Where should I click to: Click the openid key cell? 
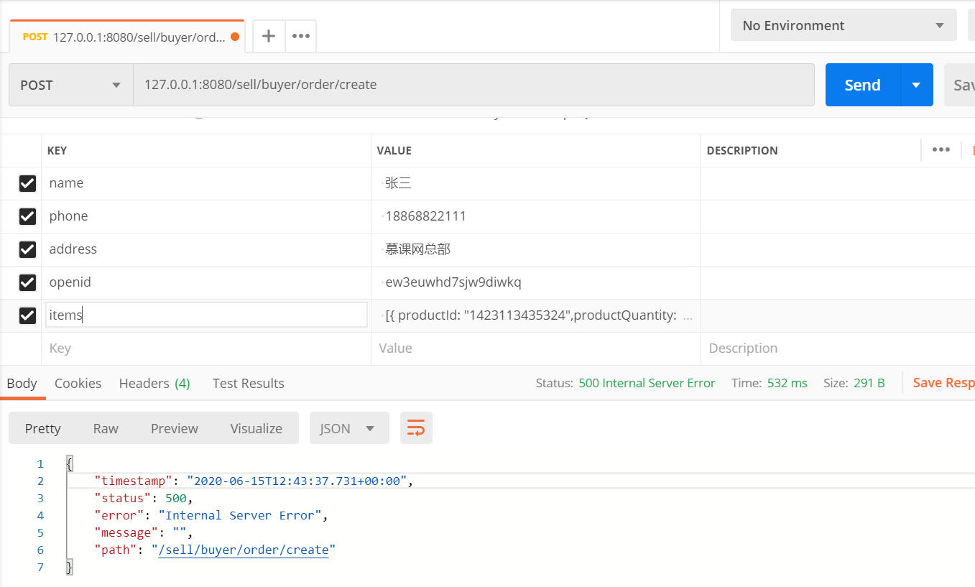pyautogui.click(x=206, y=282)
